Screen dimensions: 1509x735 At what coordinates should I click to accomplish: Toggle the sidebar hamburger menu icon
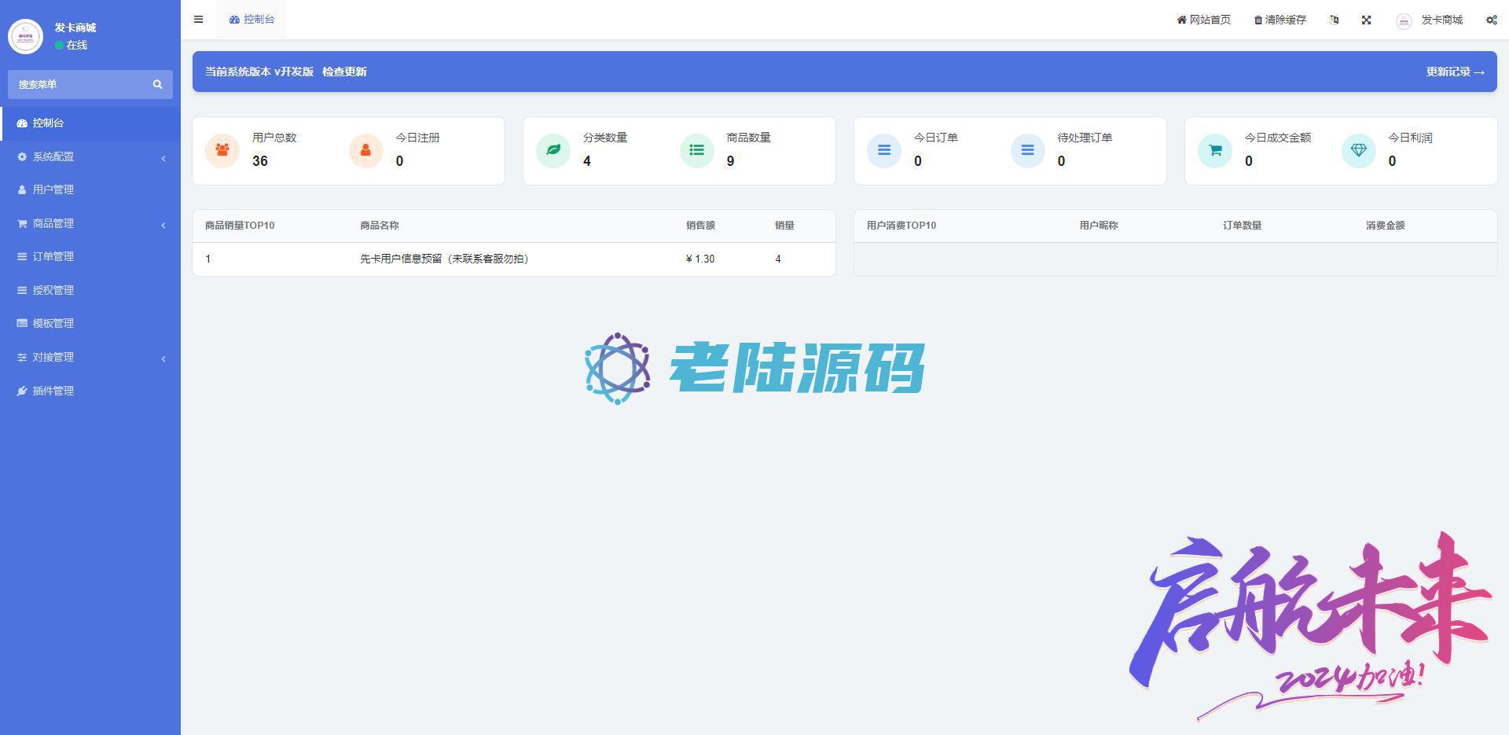pos(198,20)
